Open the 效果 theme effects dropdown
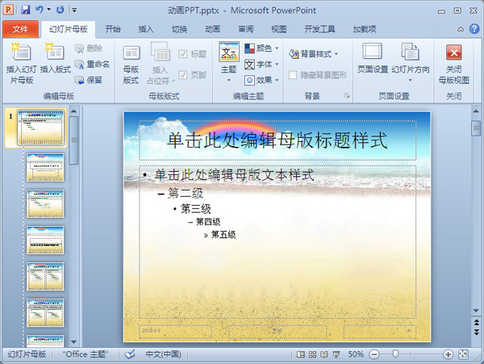The height and width of the screenshot is (364, 484). [261, 80]
